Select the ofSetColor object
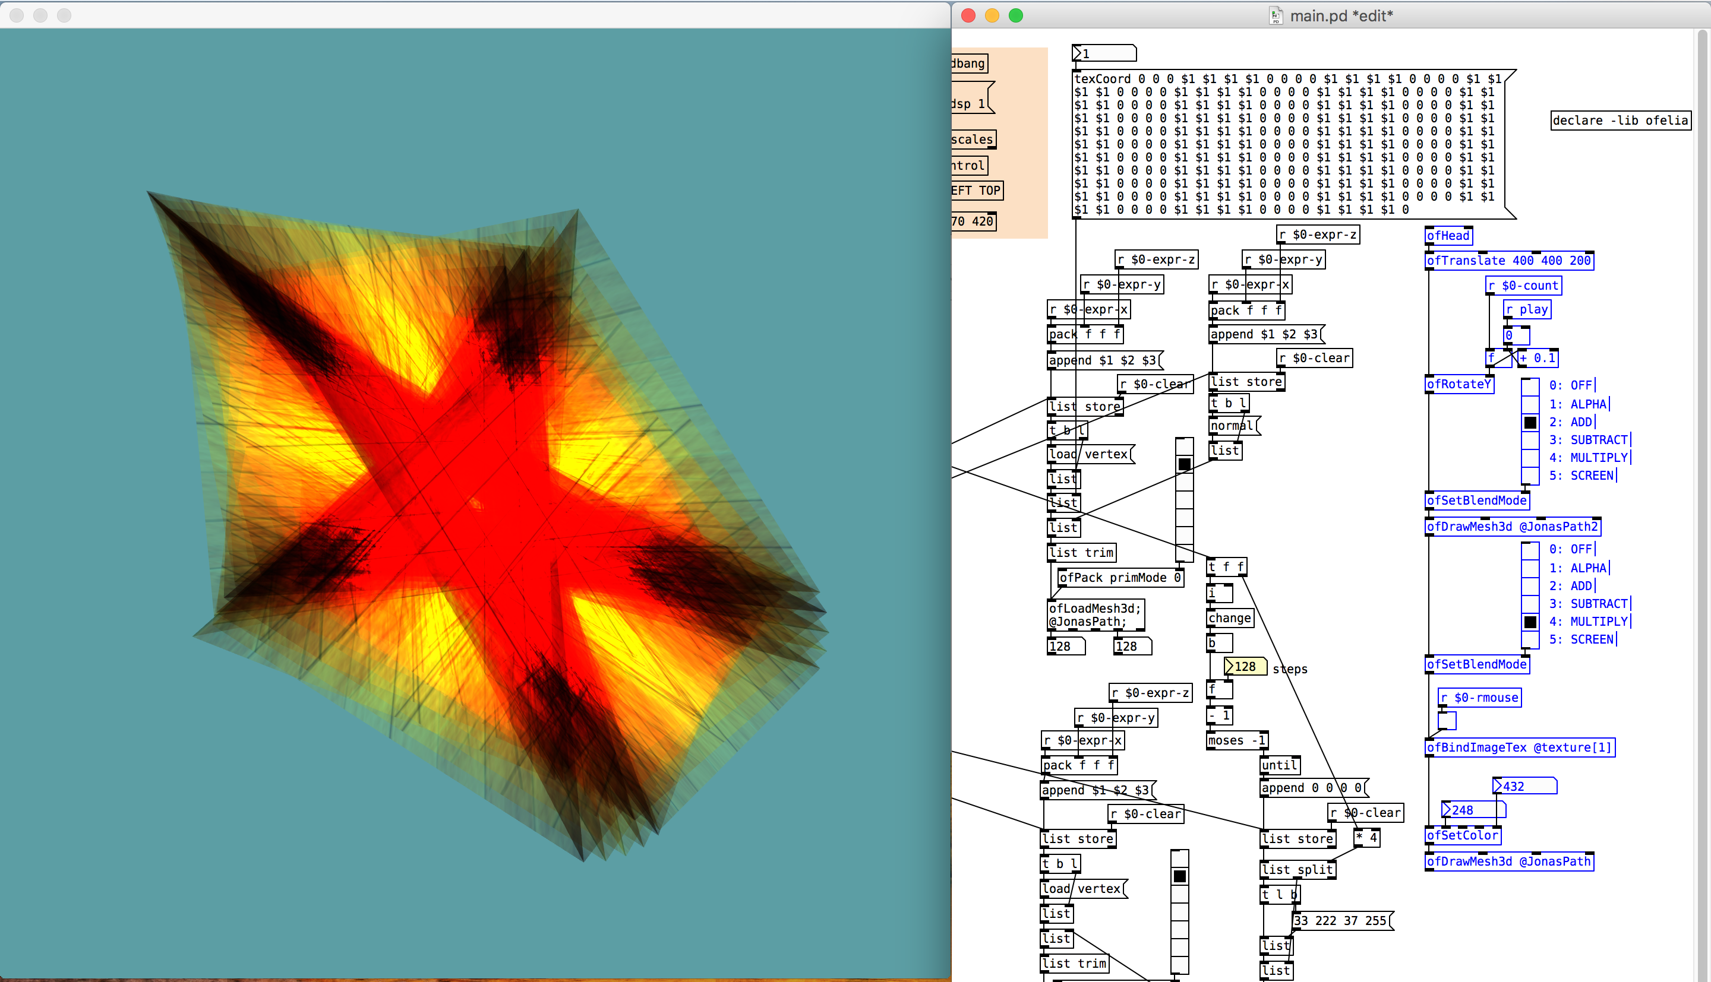 tap(1463, 835)
